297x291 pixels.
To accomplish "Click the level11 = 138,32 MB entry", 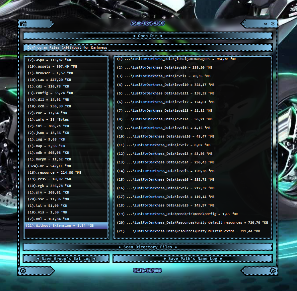I will tap(165, 93).
